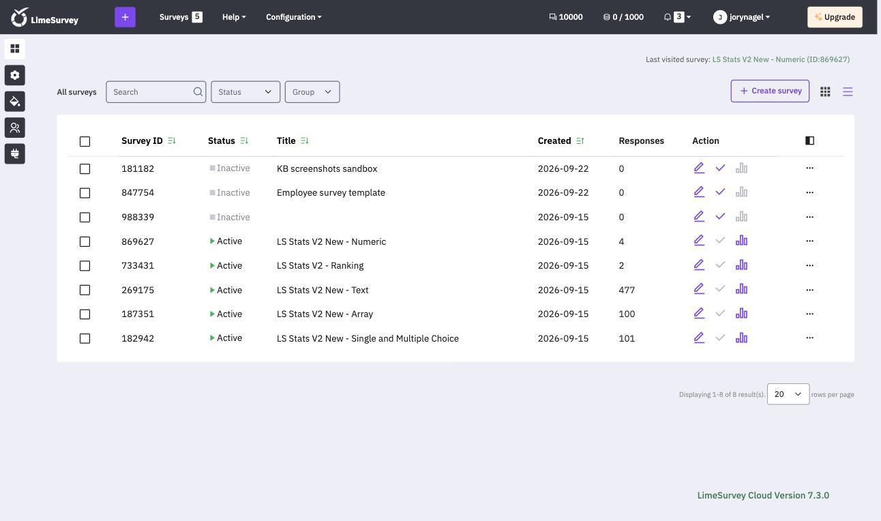This screenshot has height=521, width=881.
Task: Select checkbox for survey 182942
Action: coord(85,338)
